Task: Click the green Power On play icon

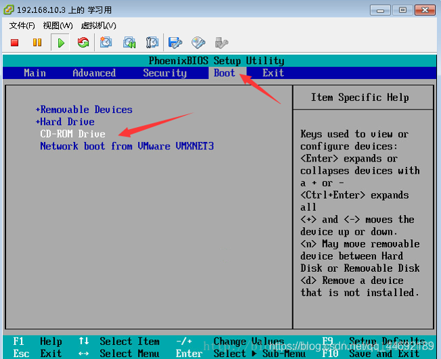Action: coord(60,43)
